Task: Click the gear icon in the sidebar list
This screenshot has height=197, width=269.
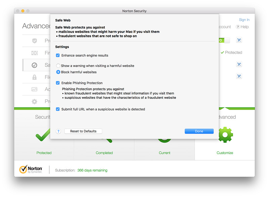Action: click(35, 101)
